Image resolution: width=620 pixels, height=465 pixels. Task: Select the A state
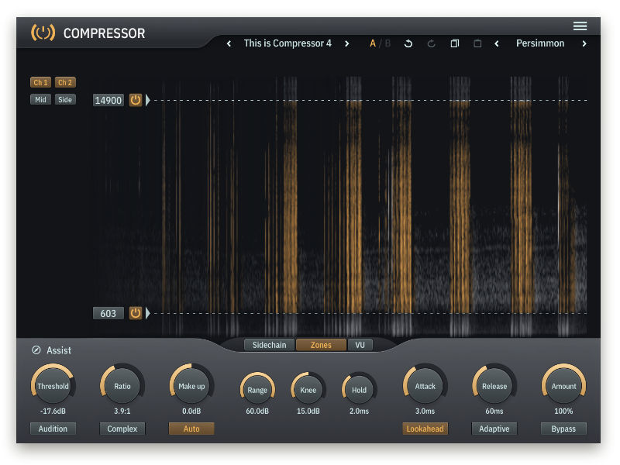tap(373, 43)
